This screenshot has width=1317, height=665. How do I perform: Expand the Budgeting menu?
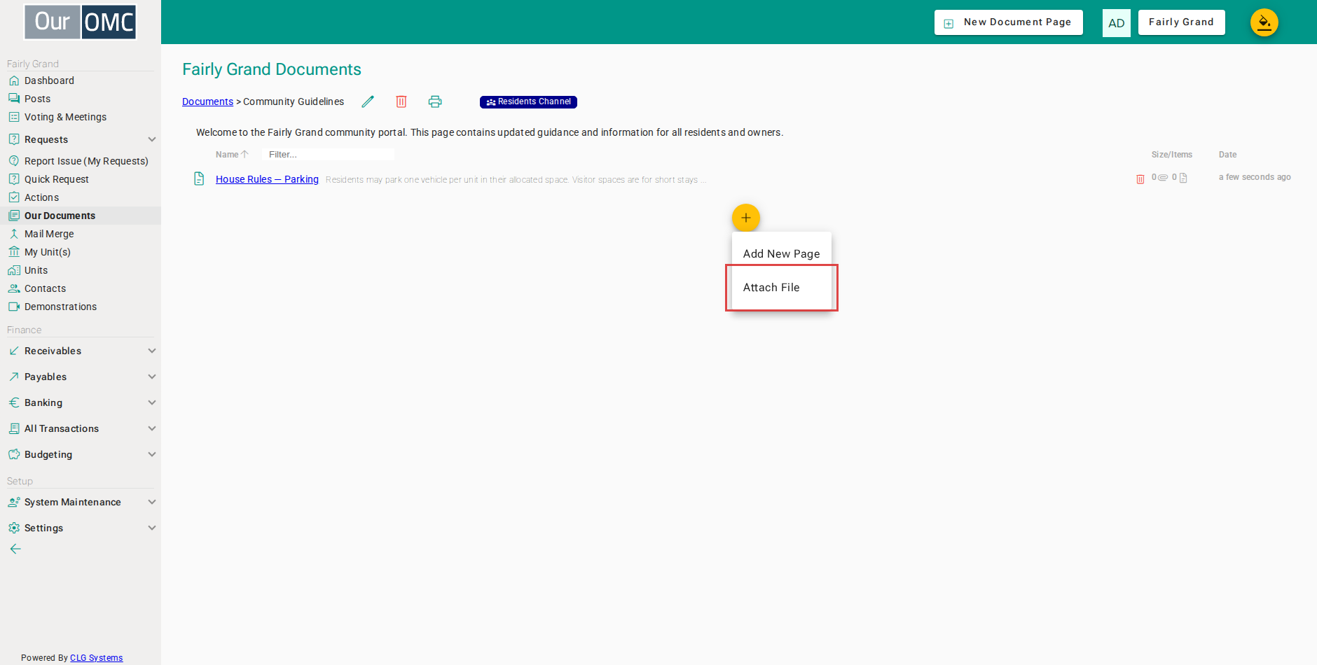click(81, 454)
